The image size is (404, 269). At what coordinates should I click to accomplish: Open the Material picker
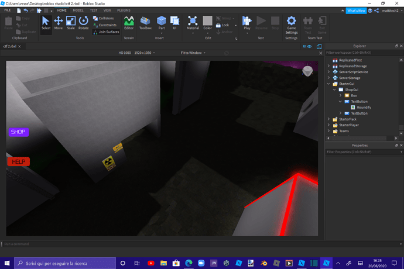click(x=193, y=23)
